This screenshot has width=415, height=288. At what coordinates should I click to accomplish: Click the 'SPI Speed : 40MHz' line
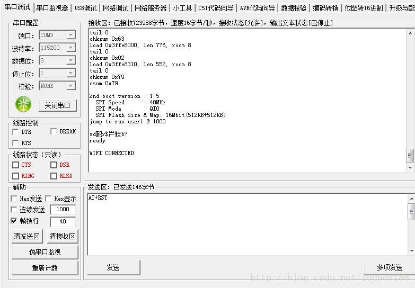130,102
